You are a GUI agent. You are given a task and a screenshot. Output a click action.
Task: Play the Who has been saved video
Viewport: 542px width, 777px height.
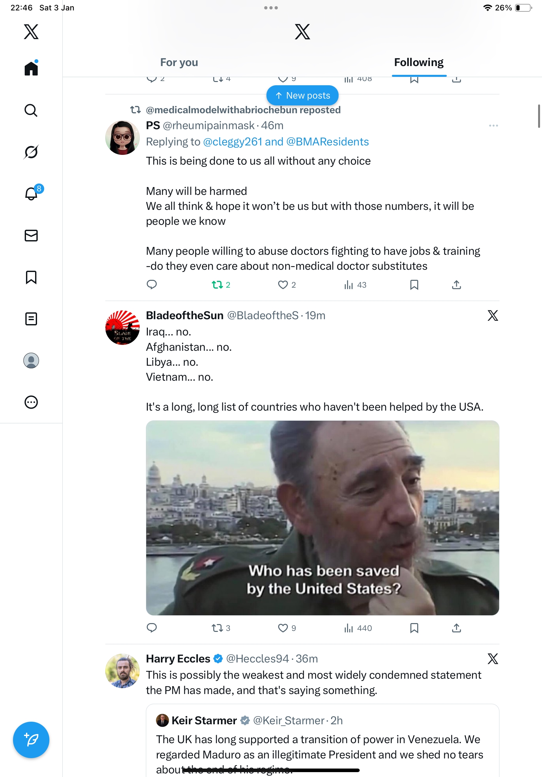click(x=322, y=517)
